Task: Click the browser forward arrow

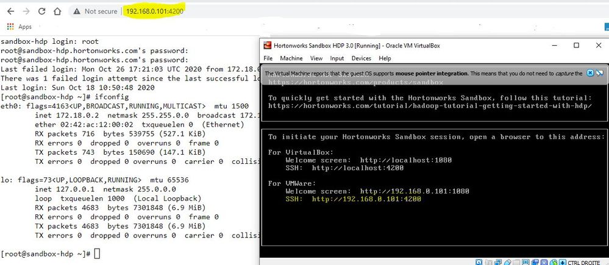Action: tap(26, 11)
